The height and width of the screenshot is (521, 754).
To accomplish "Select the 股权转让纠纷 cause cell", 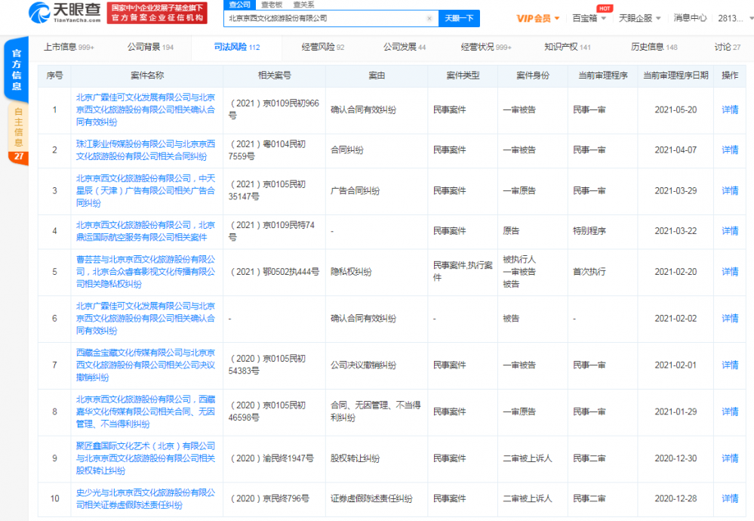I will click(x=355, y=458).
